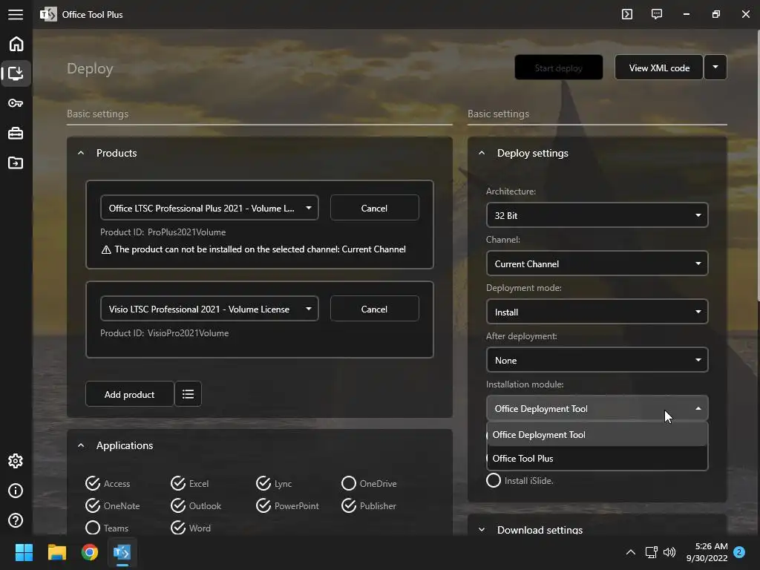Open the Help question mark icon
Screen dimensions: 760x570
(16, 520)
